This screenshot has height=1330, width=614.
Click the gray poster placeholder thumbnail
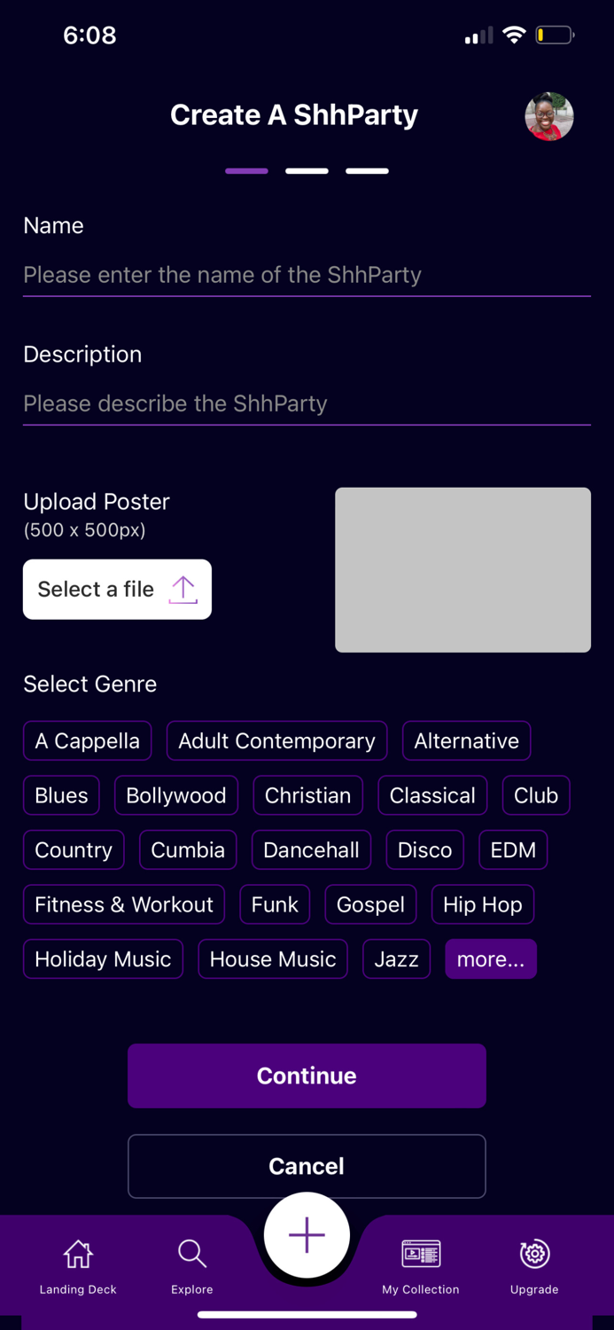pos(462,569)
